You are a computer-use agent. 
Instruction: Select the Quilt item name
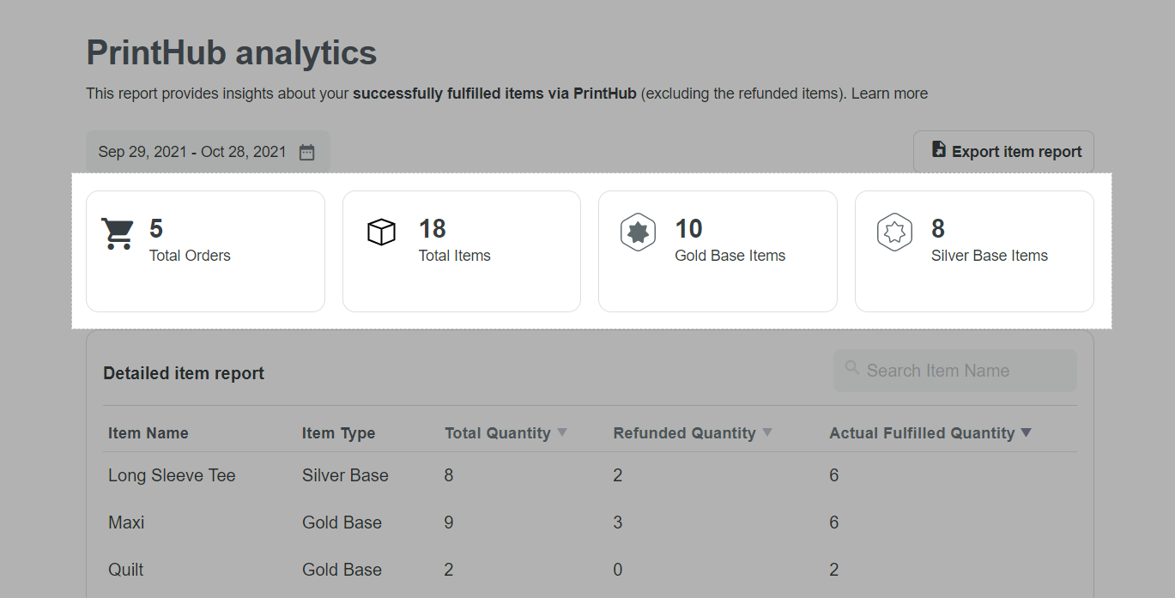click(126, 570)
